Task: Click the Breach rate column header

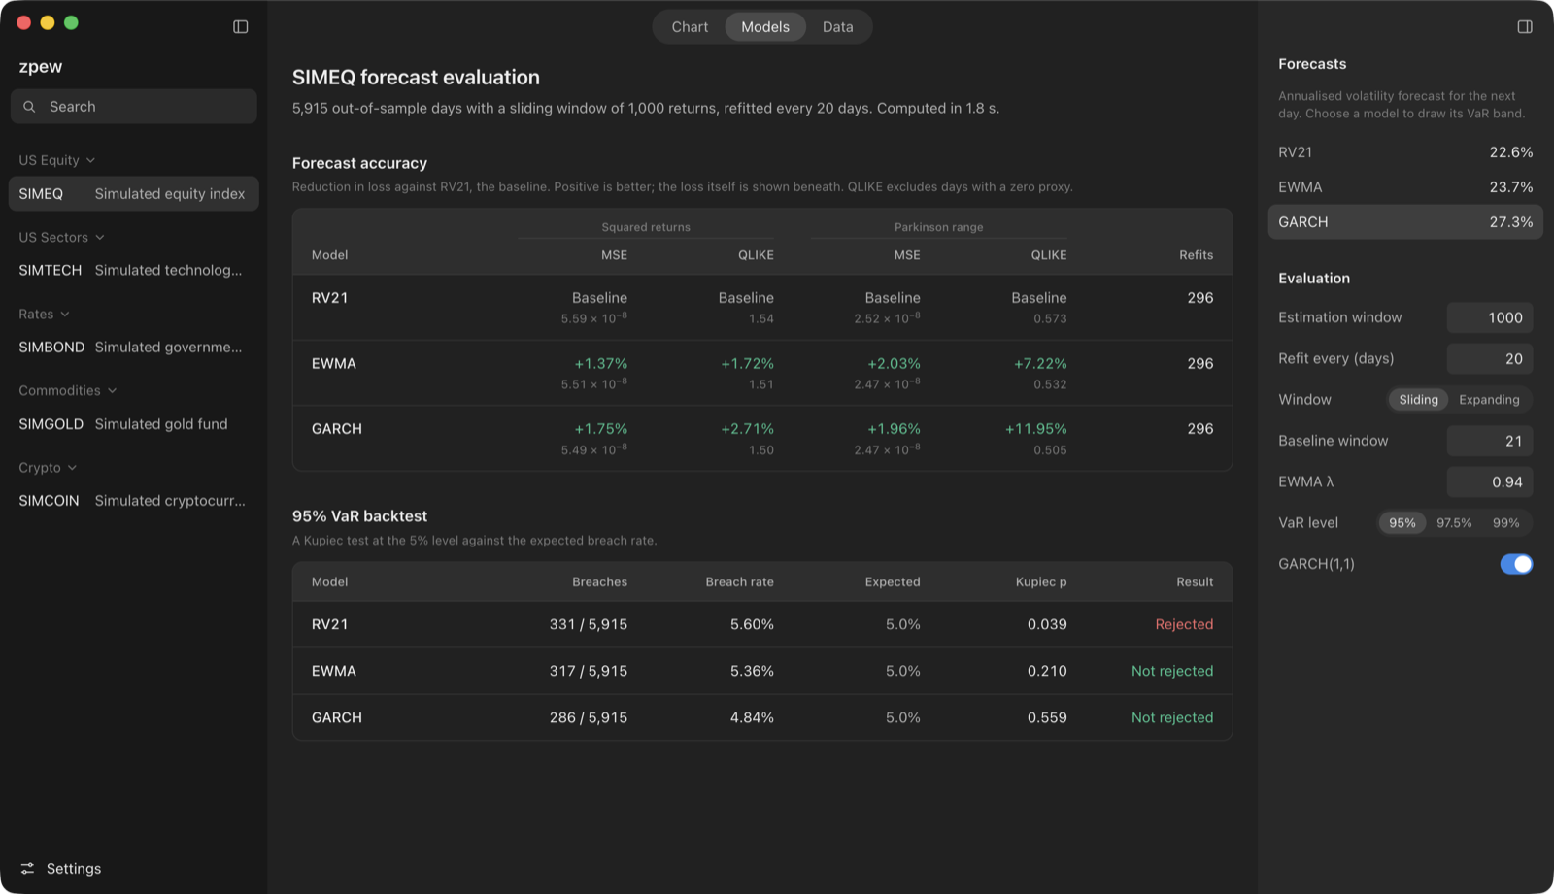Action: coord(739,582)
